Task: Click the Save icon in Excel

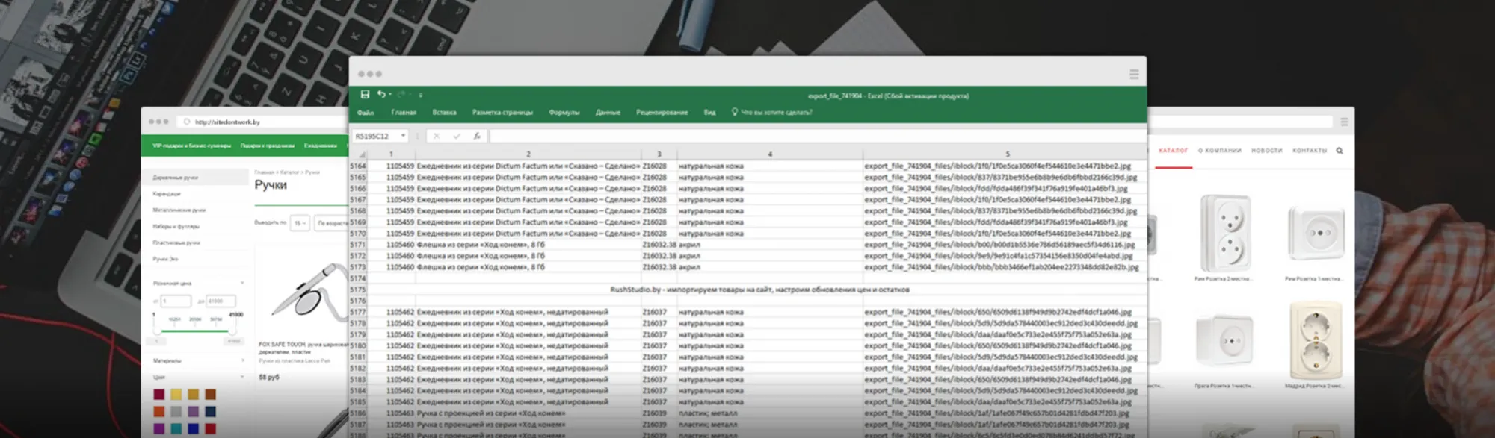Action: pyautogui.click(x=365, y=95)
